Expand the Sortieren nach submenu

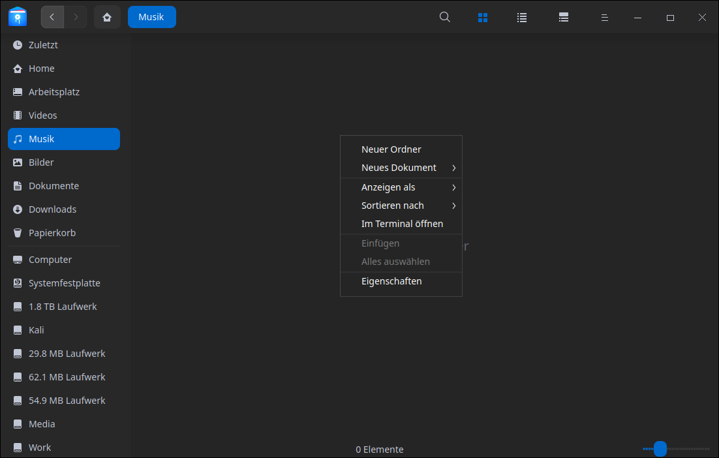tap(393, 205)
